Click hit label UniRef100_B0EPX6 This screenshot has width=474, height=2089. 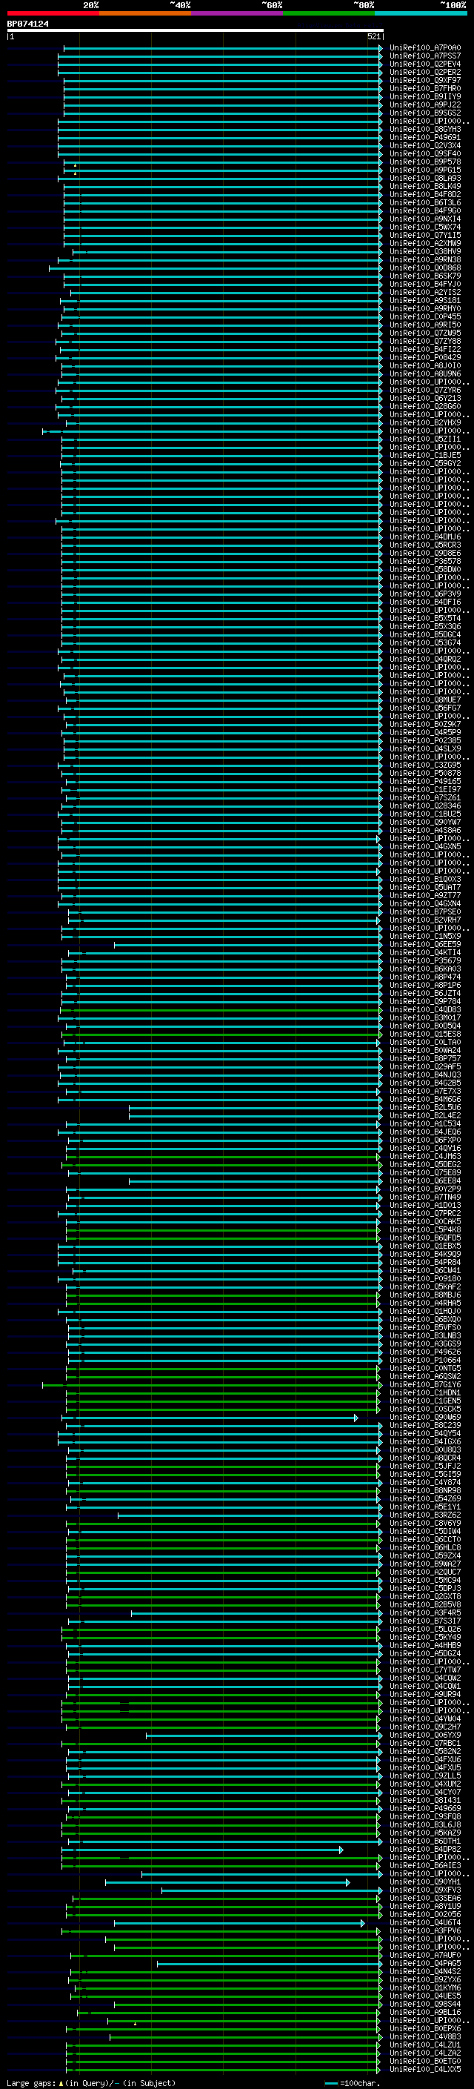point(424,2028)
